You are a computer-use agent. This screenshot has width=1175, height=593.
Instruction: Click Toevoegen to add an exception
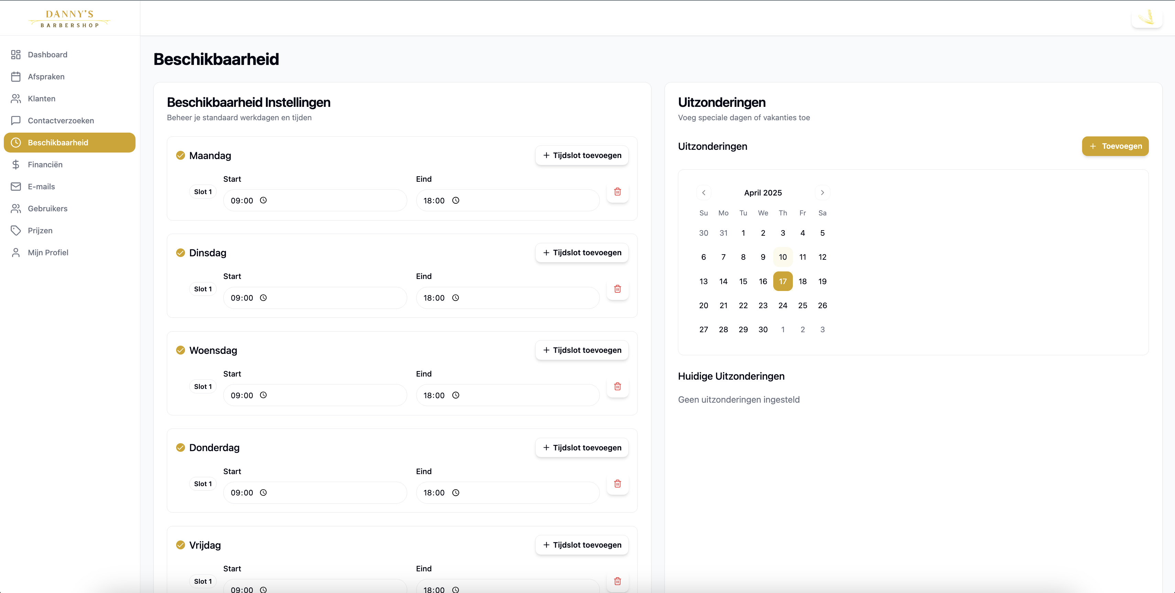[x=1115, y=146]
